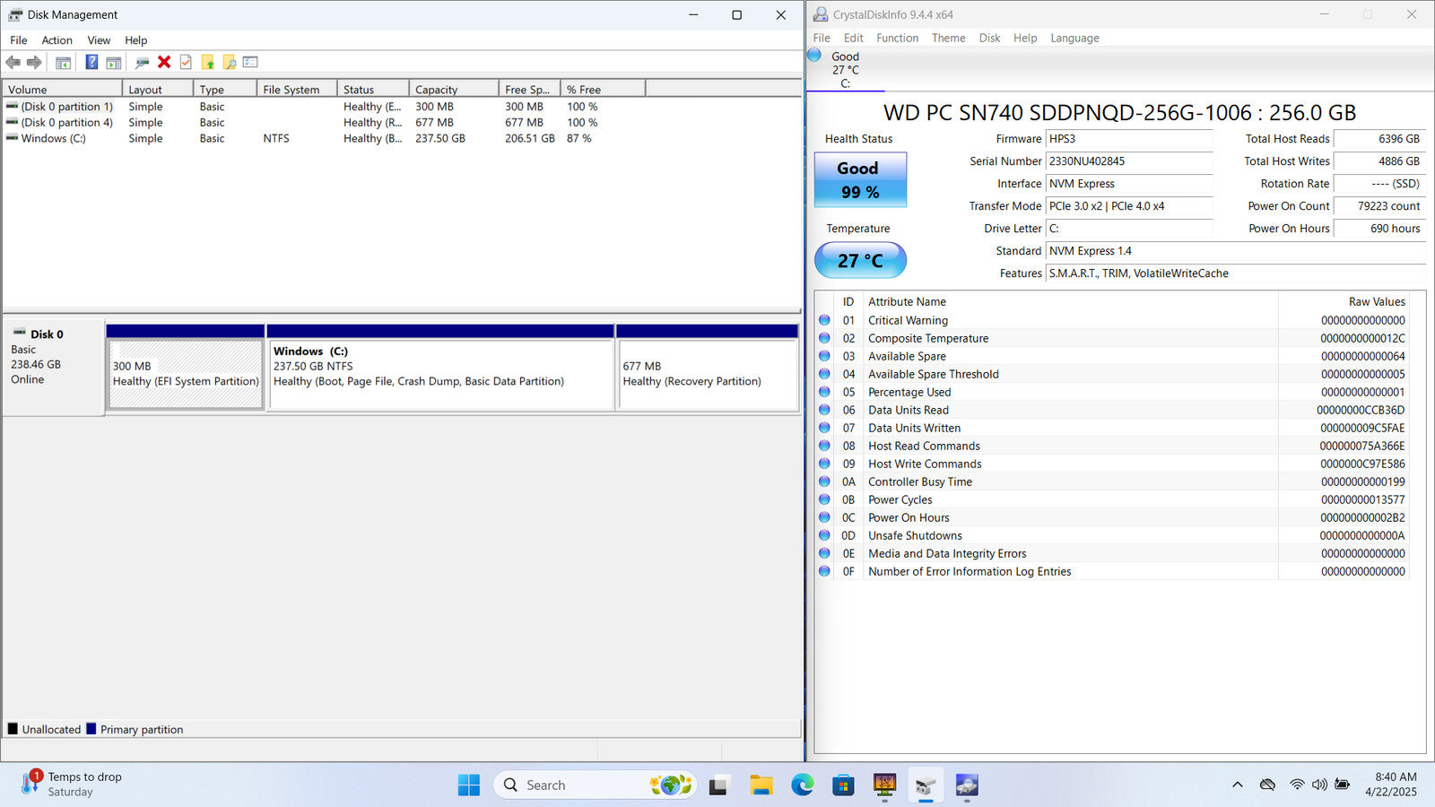
Task: Select the Media and Data Integrity Errors row
Action: [1112, 553]
